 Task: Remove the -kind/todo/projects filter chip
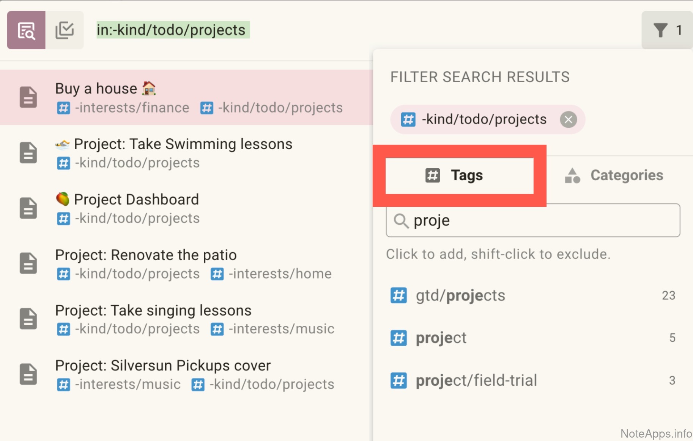tap(568, 120)
